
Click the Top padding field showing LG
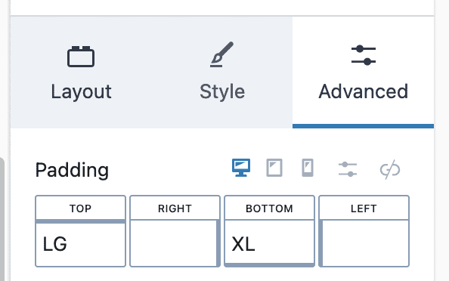click(x=80, y=243)
